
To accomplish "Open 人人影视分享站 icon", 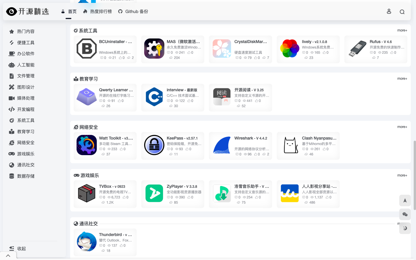I will coord(290,193).
